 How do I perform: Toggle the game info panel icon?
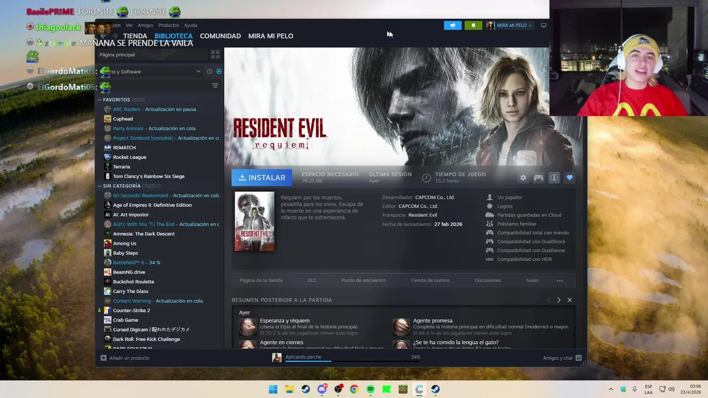click(x=554, y=177)
